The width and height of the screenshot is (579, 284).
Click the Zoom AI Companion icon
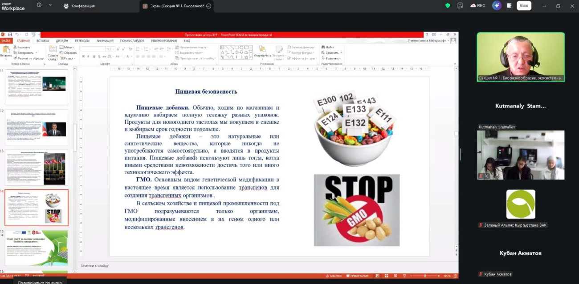click(497, 6)
